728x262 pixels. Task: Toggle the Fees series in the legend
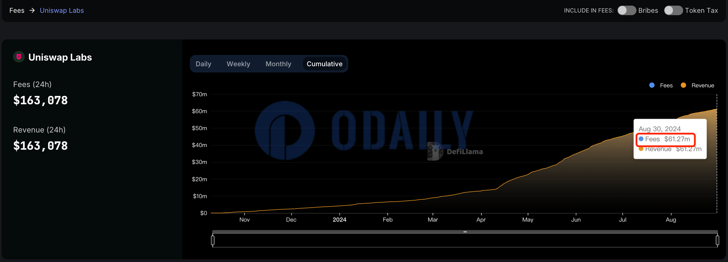pyautogui.click(x=661, y=85)
